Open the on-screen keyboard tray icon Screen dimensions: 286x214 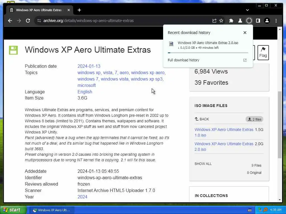[250, 210]
